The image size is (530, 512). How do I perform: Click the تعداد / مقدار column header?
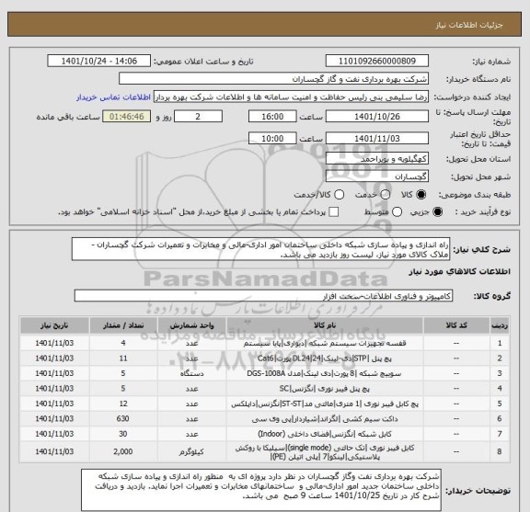click(123, 325)
